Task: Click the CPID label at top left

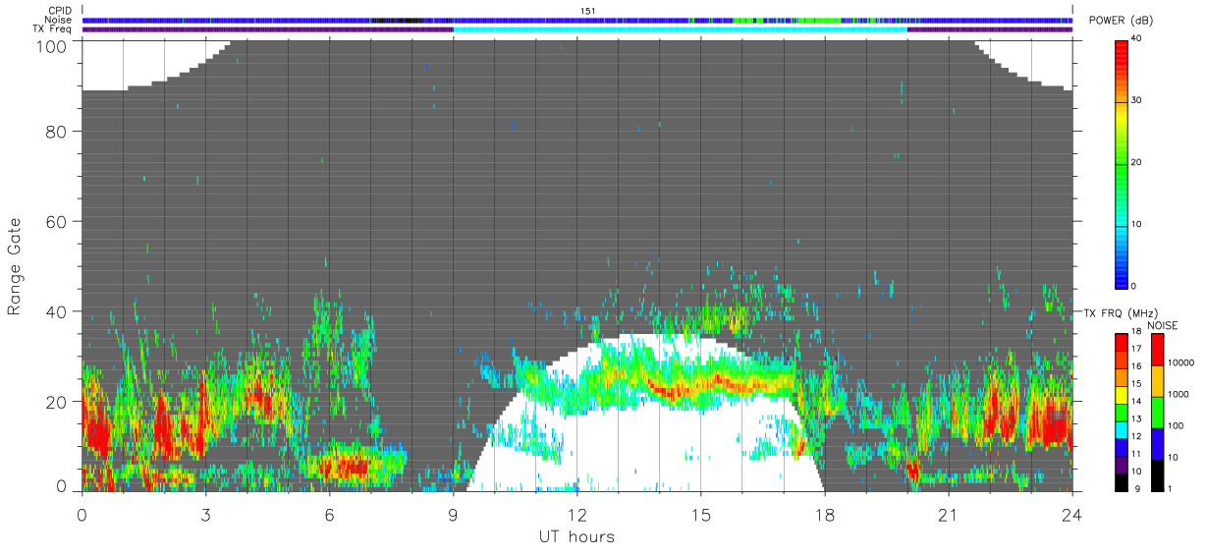Action: 59,11
